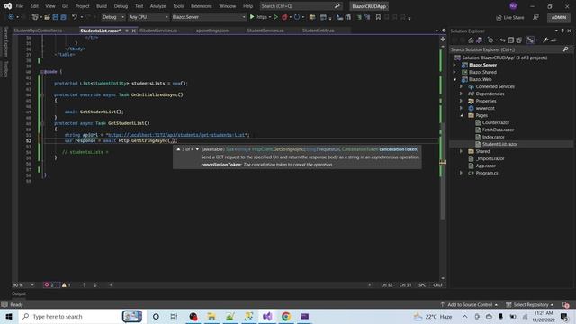Open the Output panel tab

[x=19, y=293]
